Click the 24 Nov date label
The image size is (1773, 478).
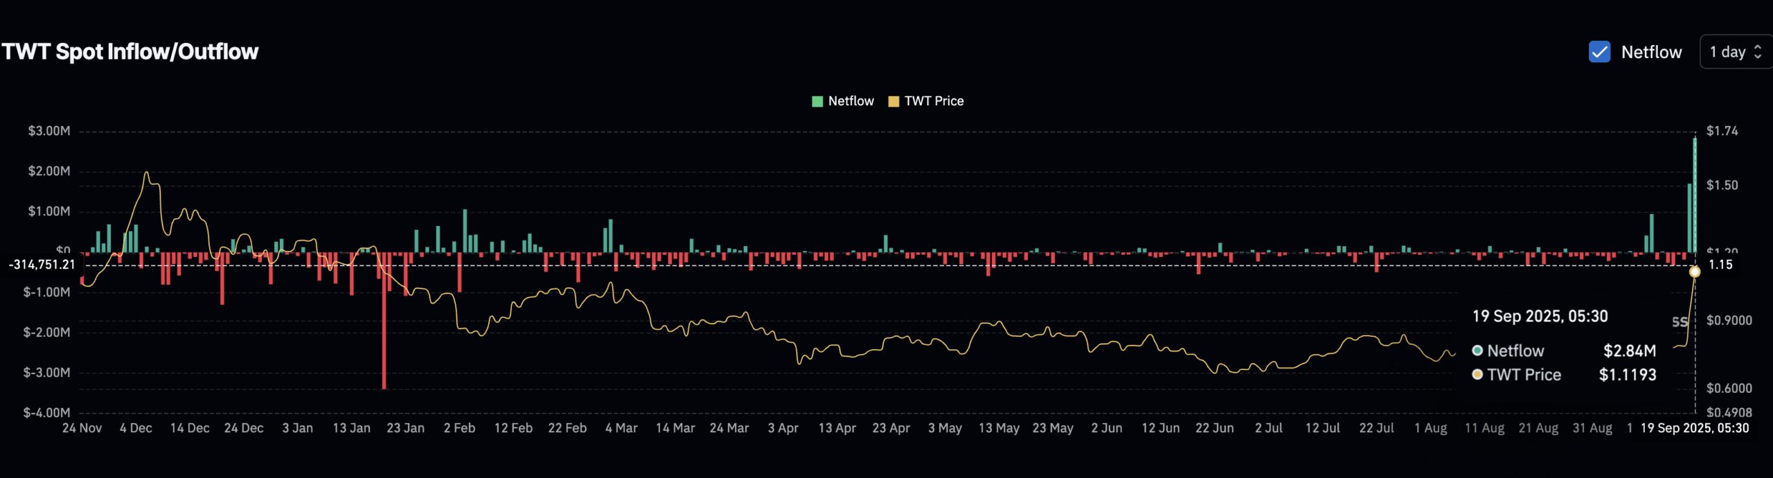tap(82, 428)
